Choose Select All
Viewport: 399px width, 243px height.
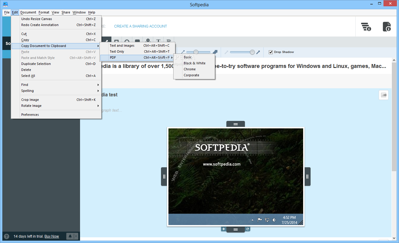click(56, 76)
